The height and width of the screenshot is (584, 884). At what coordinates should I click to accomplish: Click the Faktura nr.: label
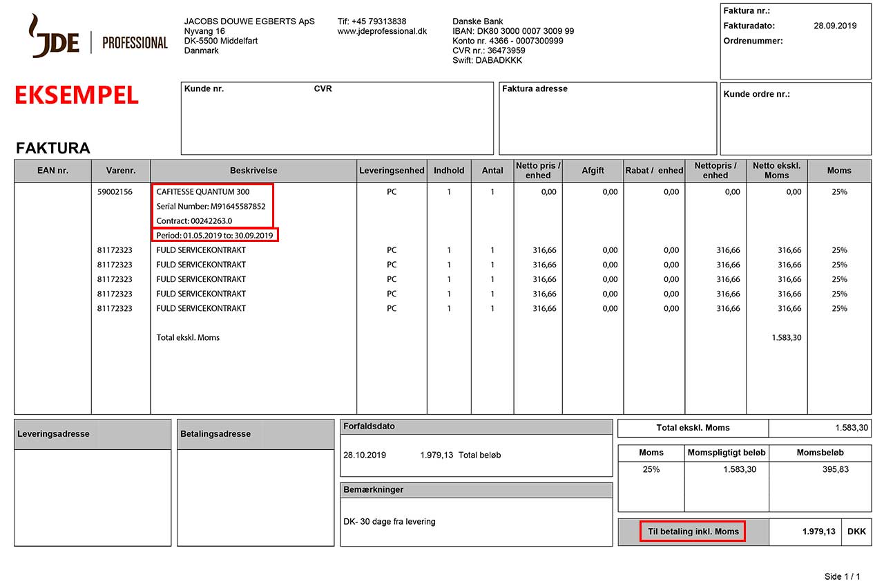pyautogui.click(x=747, y=11)
